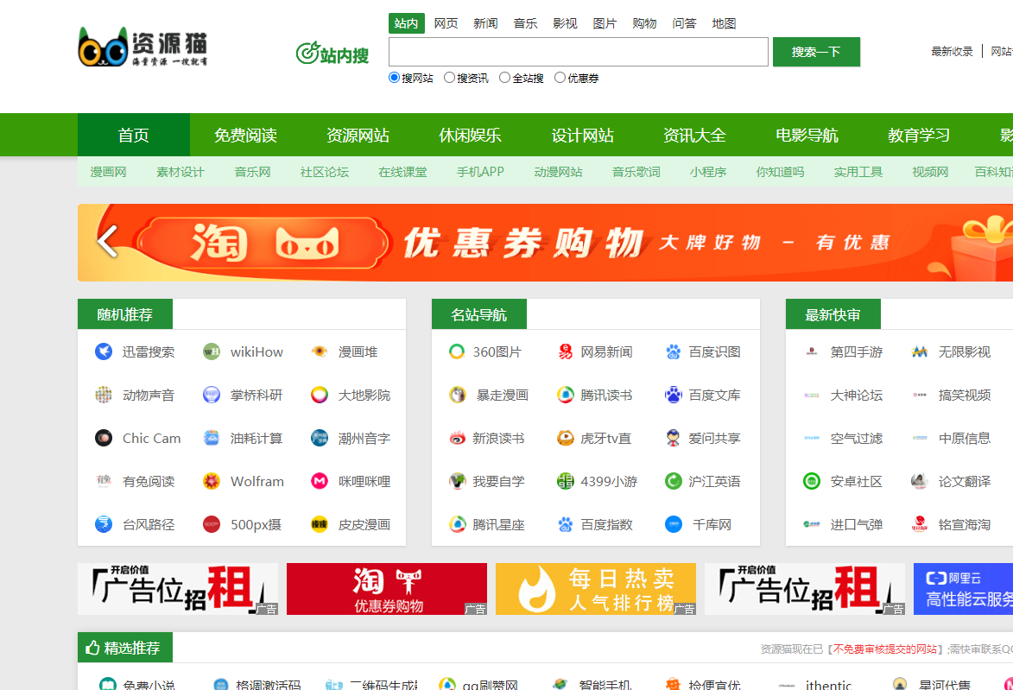Switch to the 网页 search tab
Viewport: 1013px width, 690px height.
point(446,23)
